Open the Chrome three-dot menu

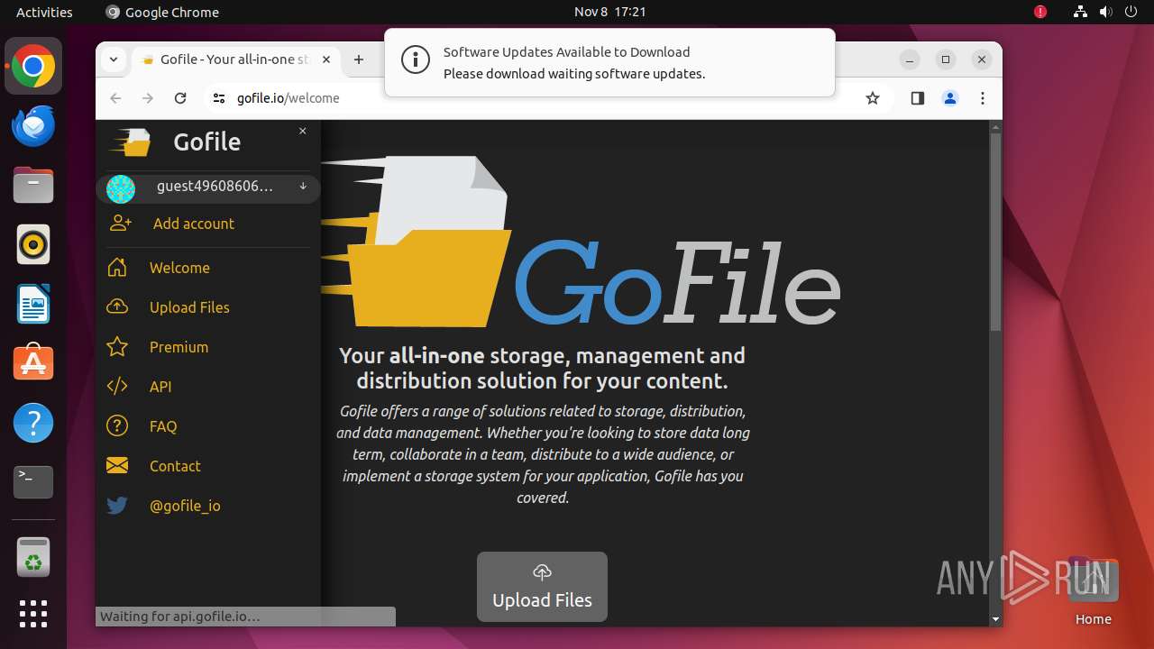[x=983, y=98]
